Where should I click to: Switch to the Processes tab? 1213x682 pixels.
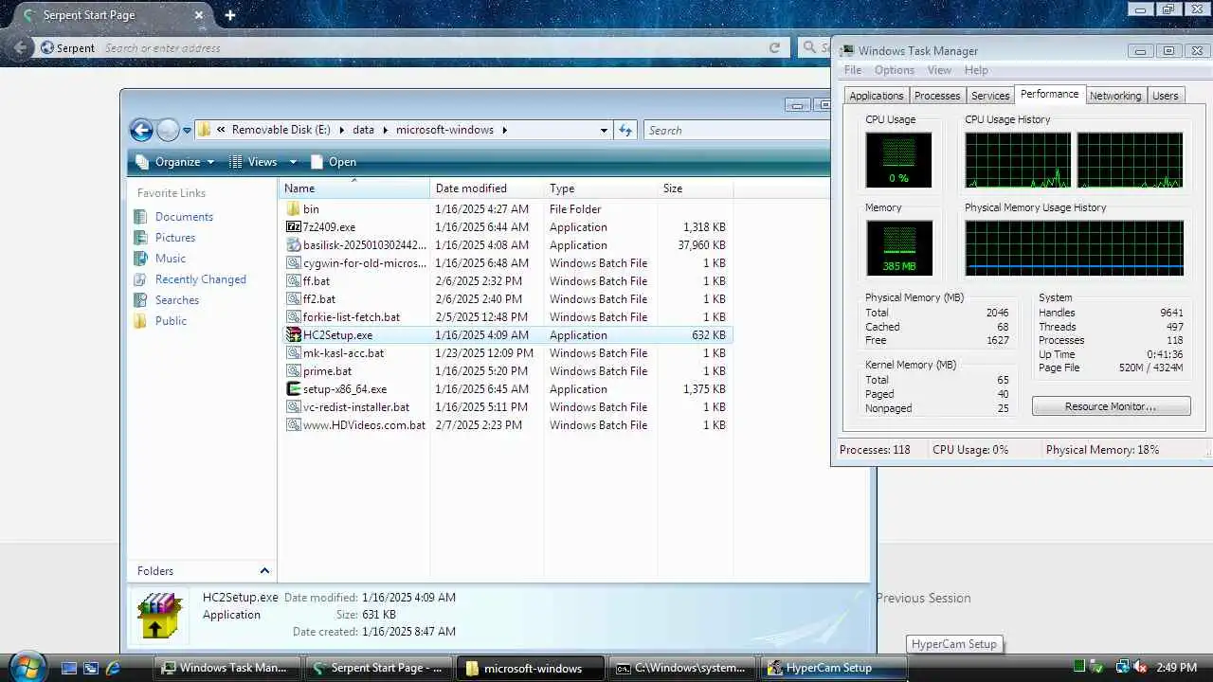[937, 96]
